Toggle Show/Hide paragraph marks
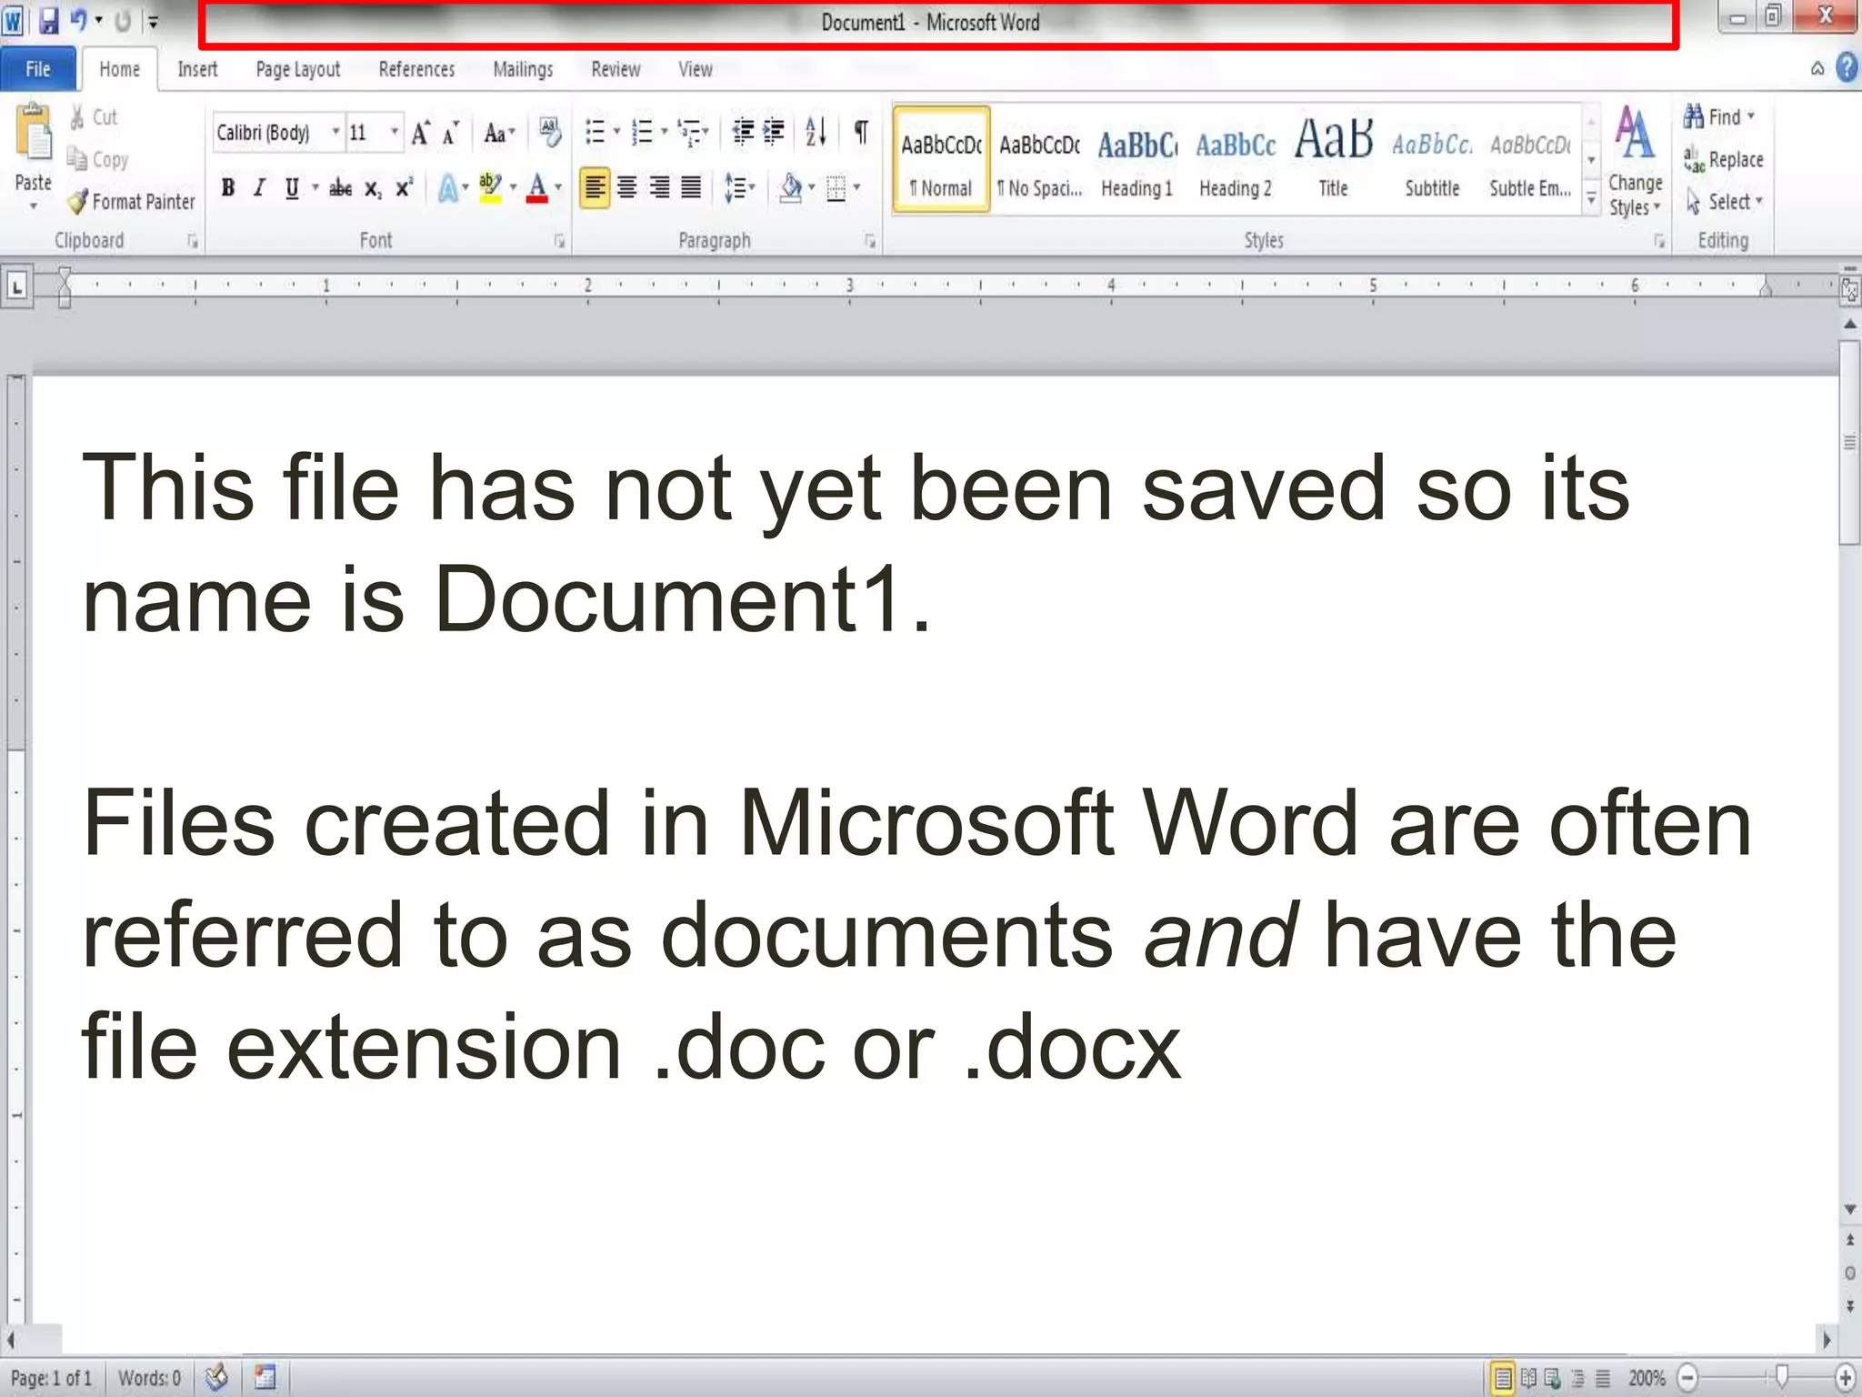 tap(860, 133)
